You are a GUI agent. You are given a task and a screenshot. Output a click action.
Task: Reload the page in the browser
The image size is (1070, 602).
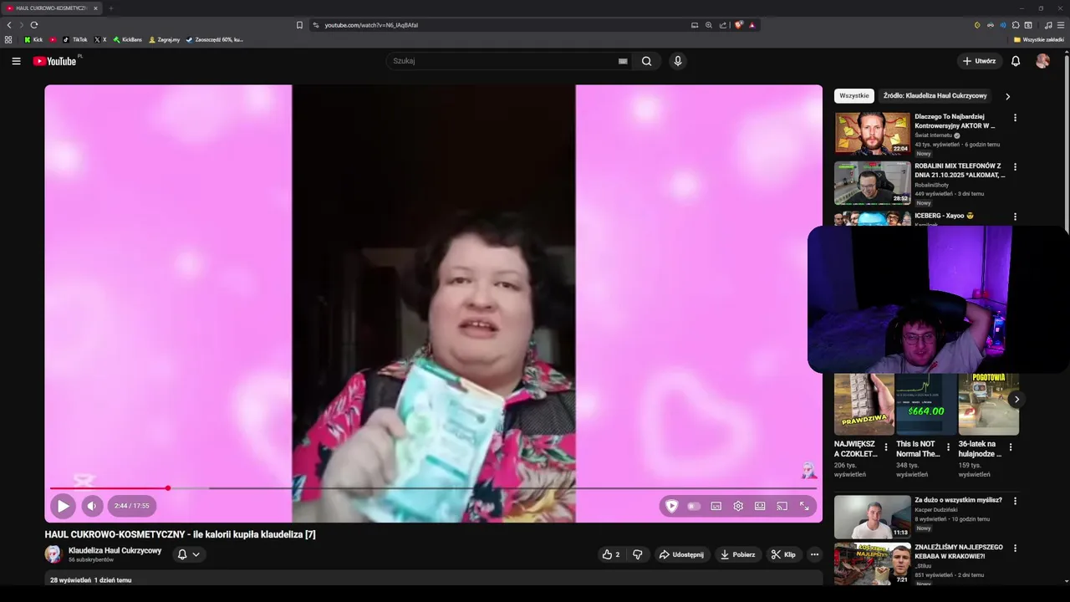pos(33,25)
